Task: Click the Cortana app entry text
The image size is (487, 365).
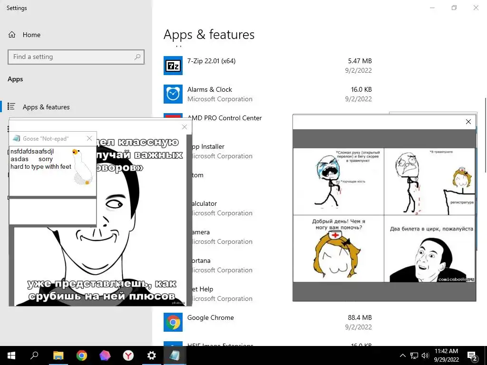Action: point(201,261)
